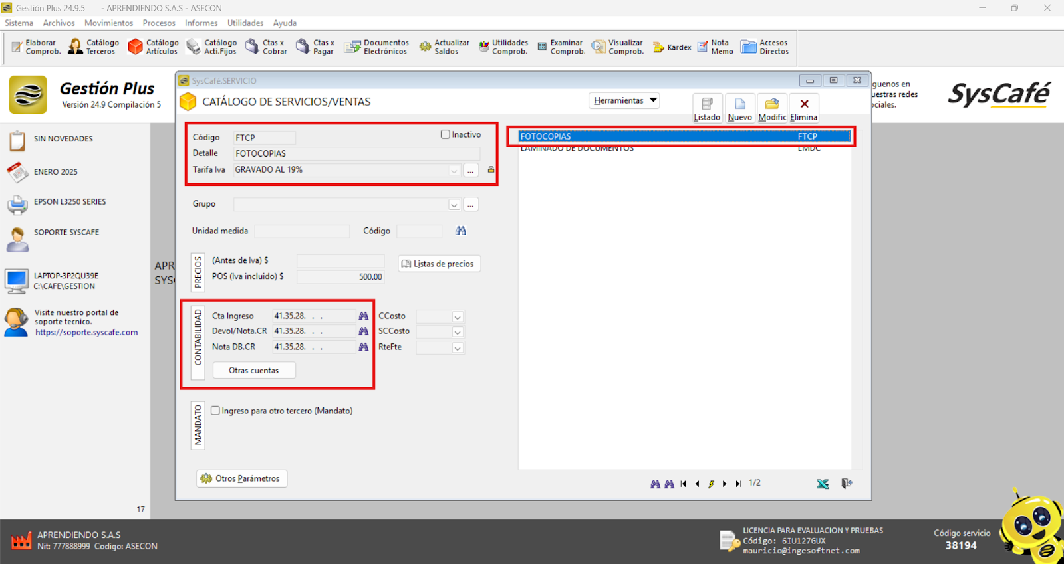Screen dimensions: 1064x564
Task: Open Catálogo Terceros from the toolbar
Action: click(x=93, y=47)
